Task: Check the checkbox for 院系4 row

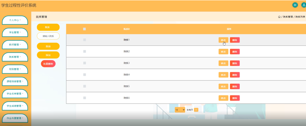Action: pyautogui.click(x=84, y=75)
